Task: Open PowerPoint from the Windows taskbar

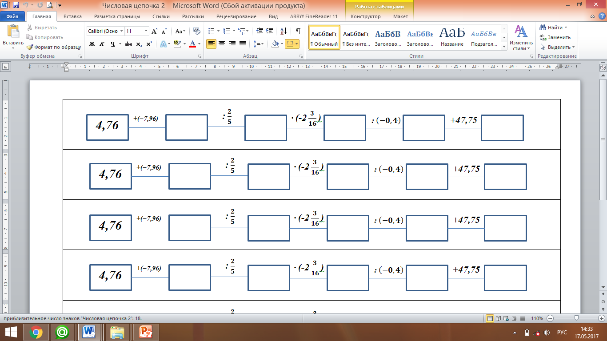Action: [145, 332]
